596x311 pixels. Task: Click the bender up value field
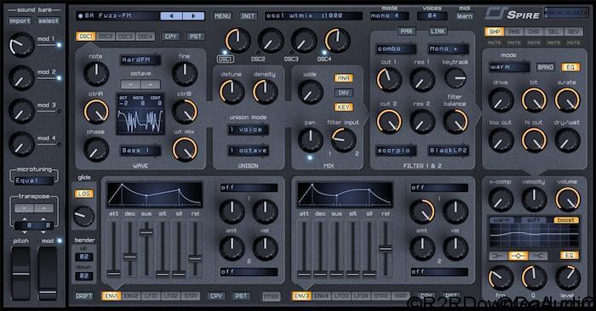click(84, 257)
